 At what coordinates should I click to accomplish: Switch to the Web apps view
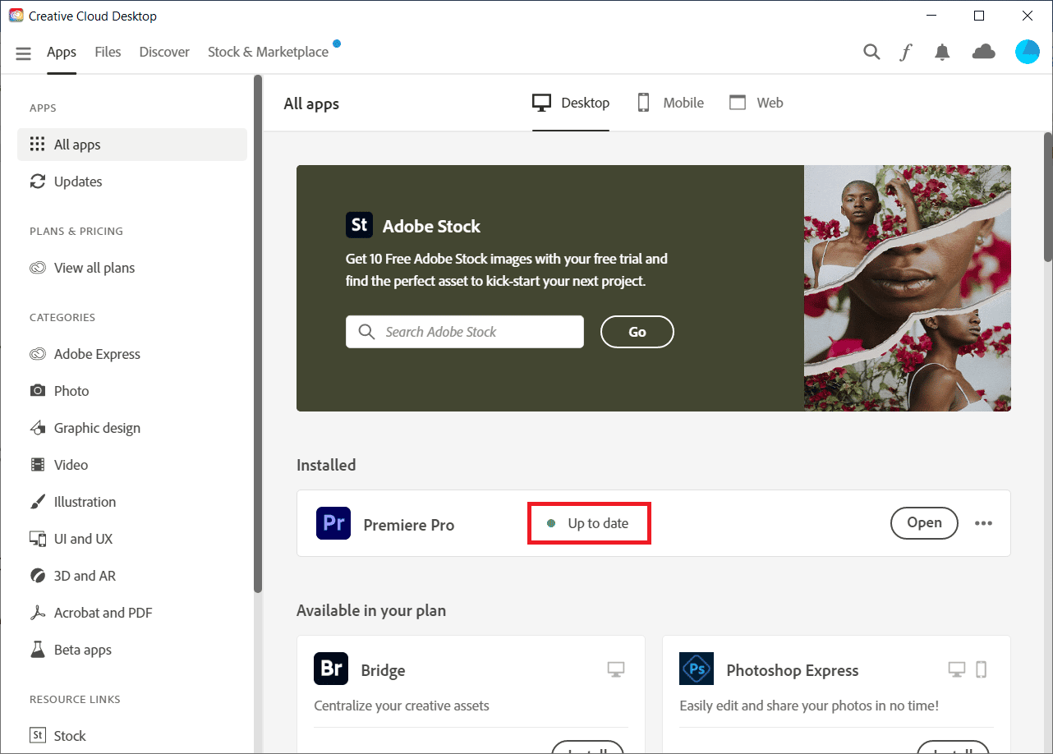pyautogui.click(x=756, y=102)
